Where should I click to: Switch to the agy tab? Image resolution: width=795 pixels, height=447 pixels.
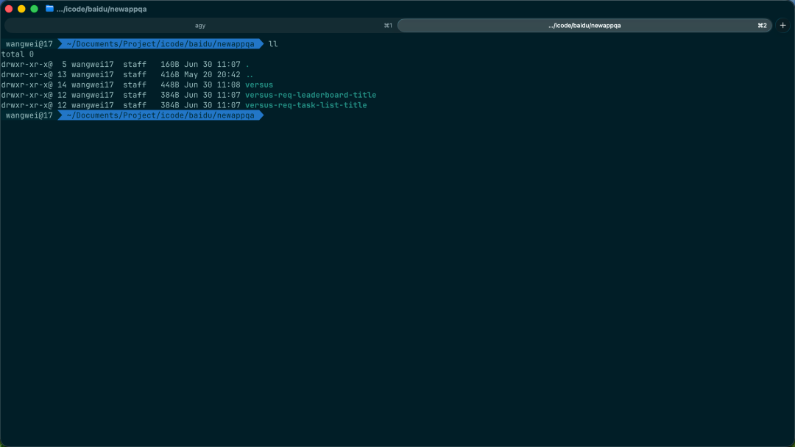click(200, 25)
